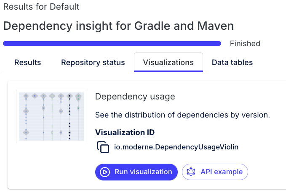The height and width of the screenshot is (196, 286).
Task: Open the violin chart preview thumbnail
Action: (x=51, y=116)
